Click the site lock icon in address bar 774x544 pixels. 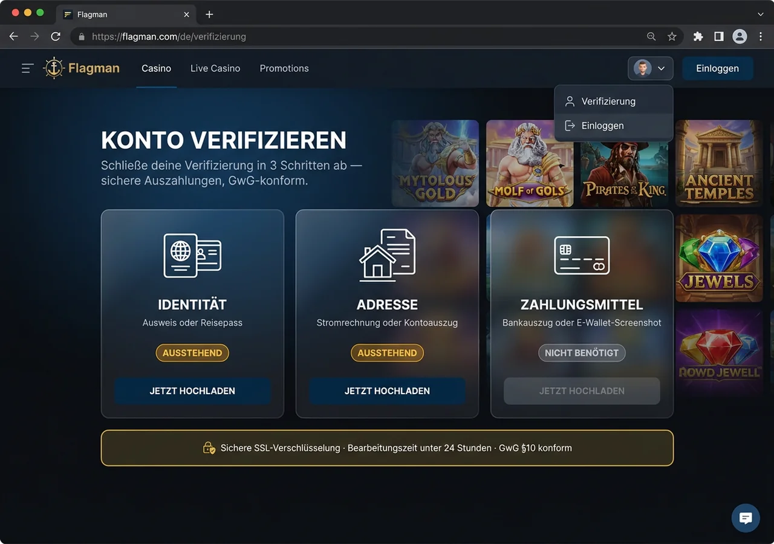[x=82, y=37]
